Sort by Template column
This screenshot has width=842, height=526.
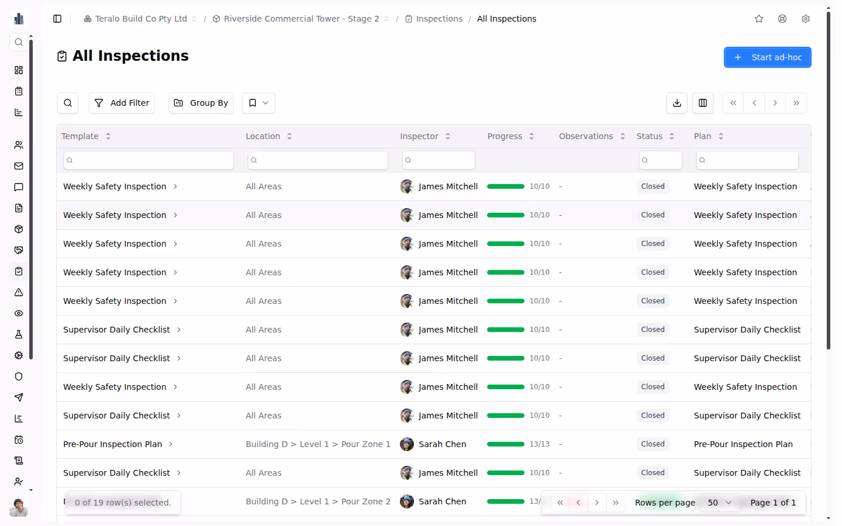tap(86, 136)
